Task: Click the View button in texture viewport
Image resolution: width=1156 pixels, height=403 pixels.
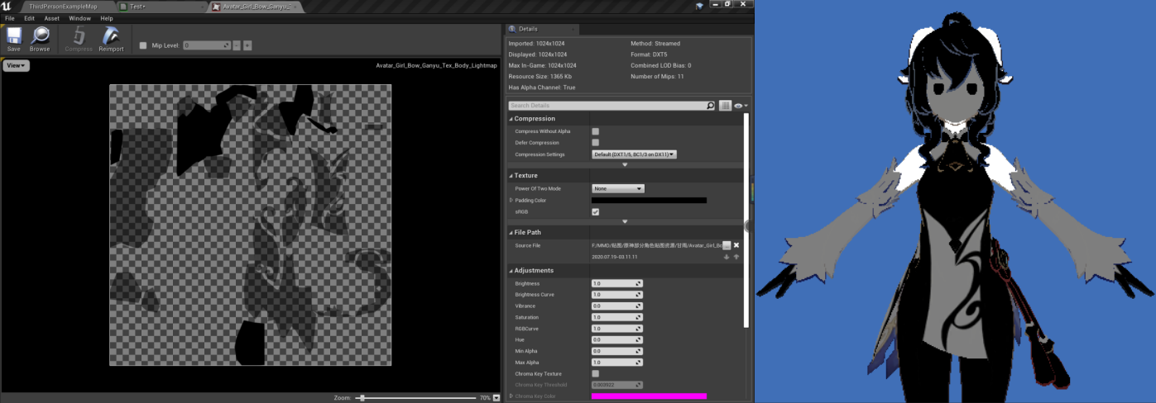Action: coord(16,65)
